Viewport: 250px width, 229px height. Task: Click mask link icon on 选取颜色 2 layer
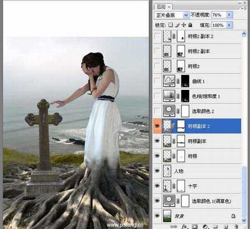pos(178,111)
